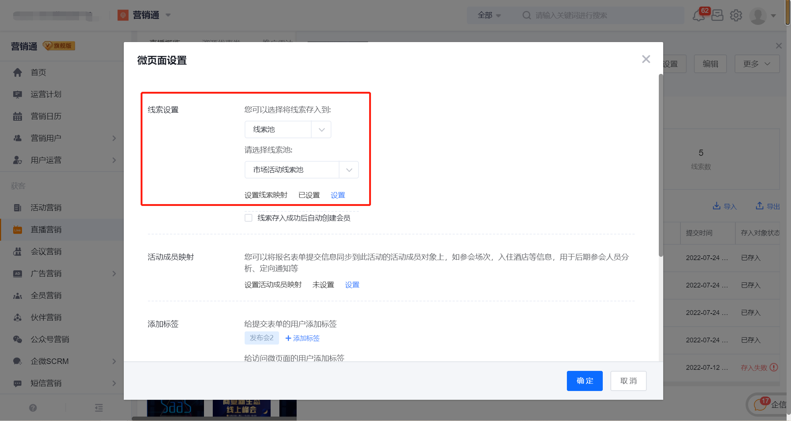Open the 全部 search scope dropdown
This screenshot has width=791, height=421.
click(x=489, y=15)
